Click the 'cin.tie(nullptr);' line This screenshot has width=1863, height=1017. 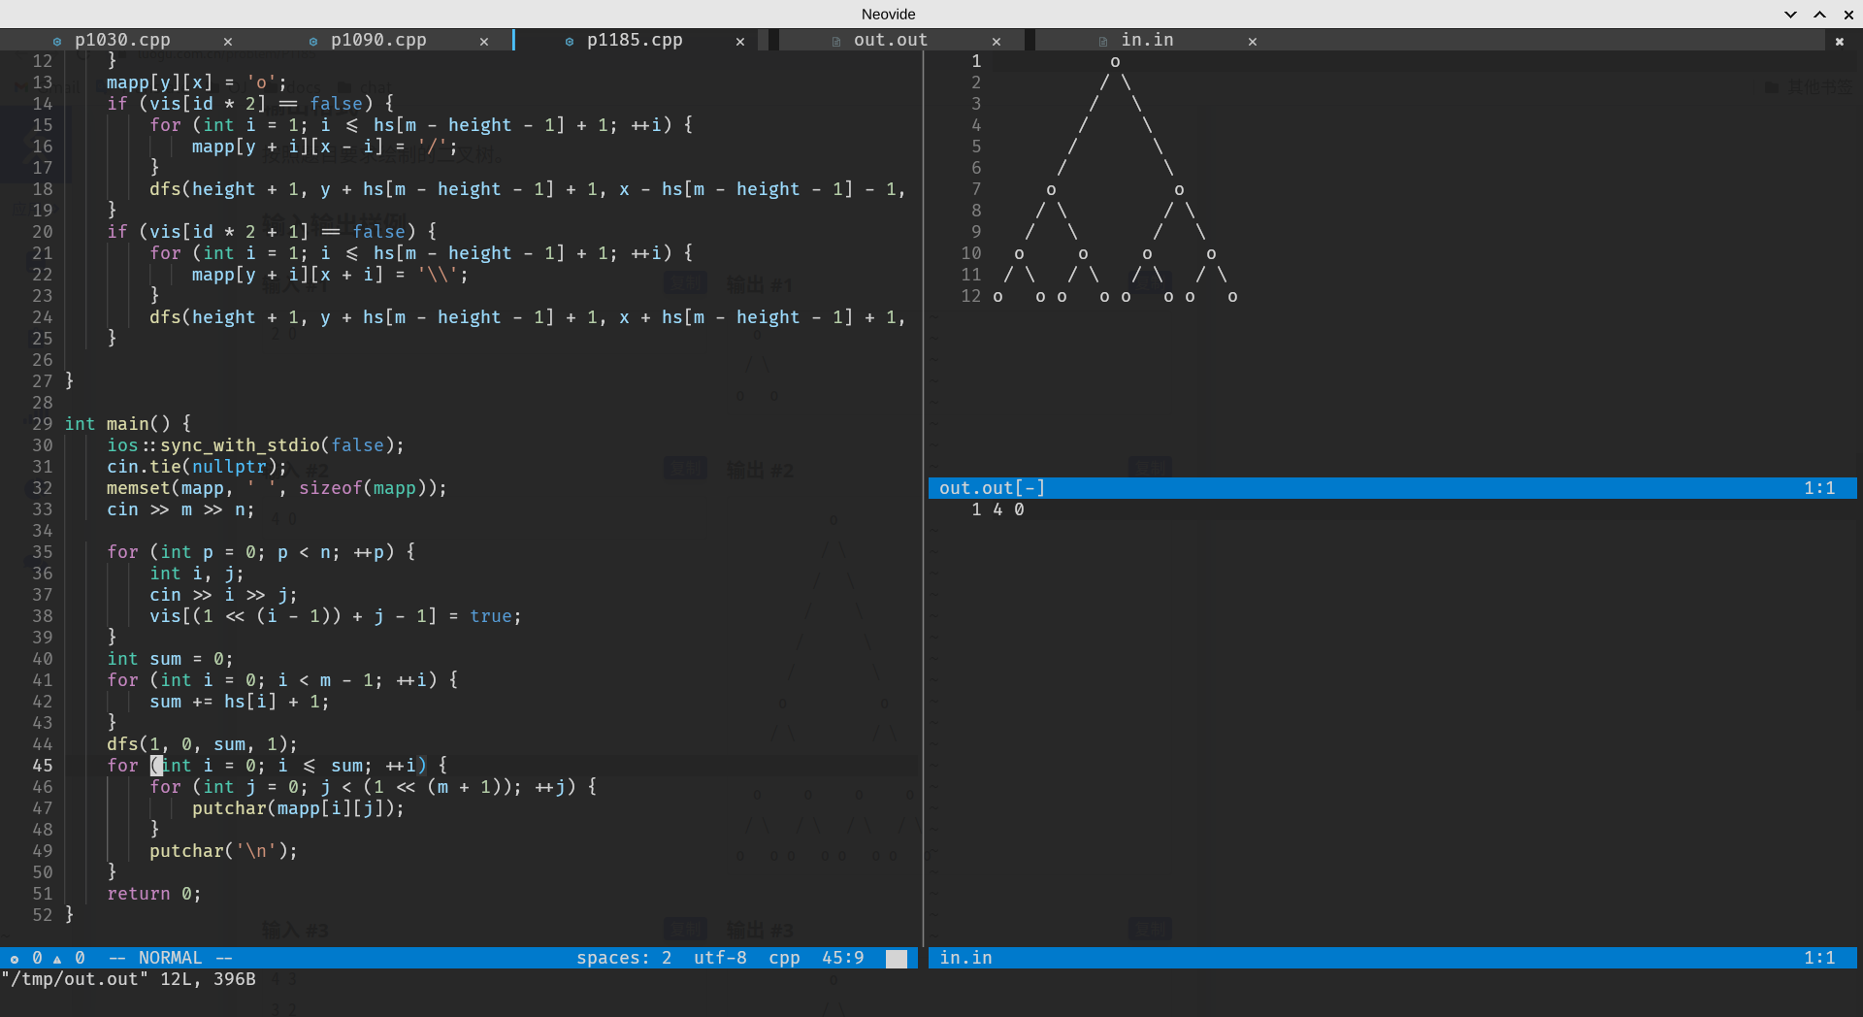[x=197, y=467]
